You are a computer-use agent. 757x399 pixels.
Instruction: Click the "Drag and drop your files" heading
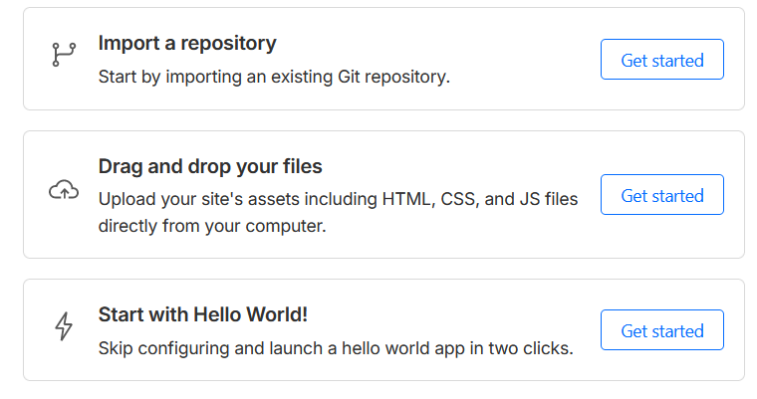point(210,166)
